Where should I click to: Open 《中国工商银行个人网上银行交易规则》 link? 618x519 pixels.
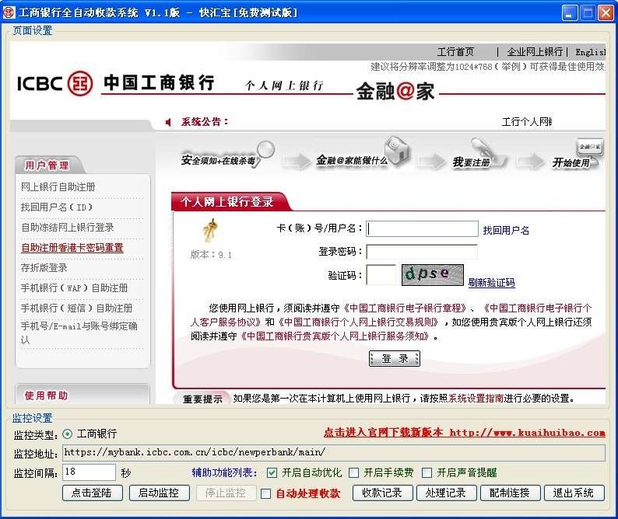point(358,322)
